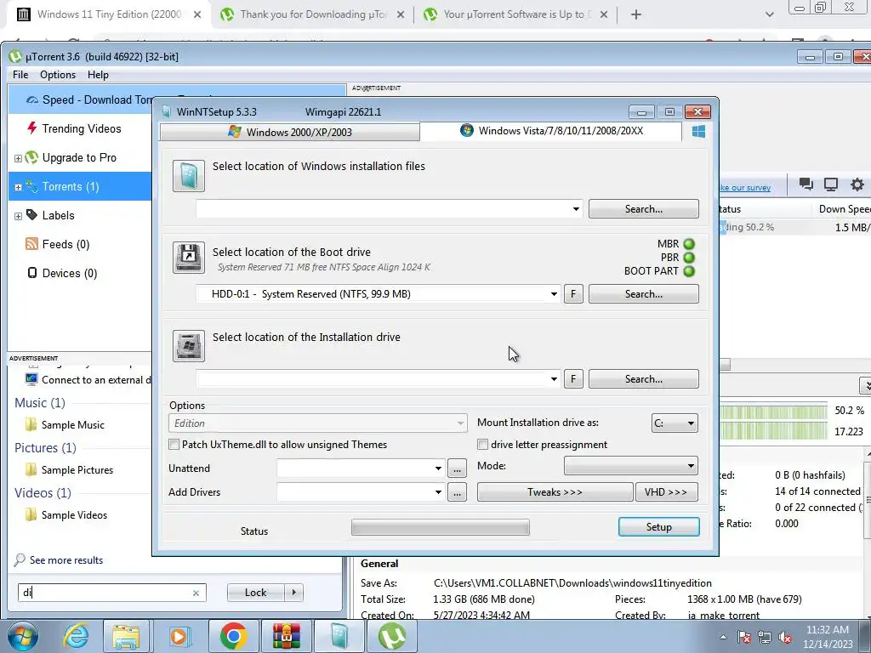Screen dimensions: 871x653
Task: Click the torrent pieces availability bar at 50.2 %
Action: coord(773,412)
